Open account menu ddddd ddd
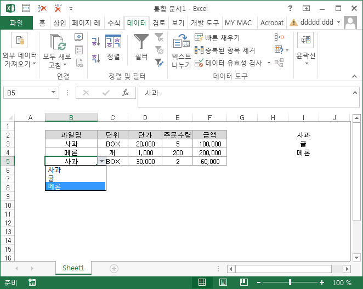The image size is (363, 289). 320,22
